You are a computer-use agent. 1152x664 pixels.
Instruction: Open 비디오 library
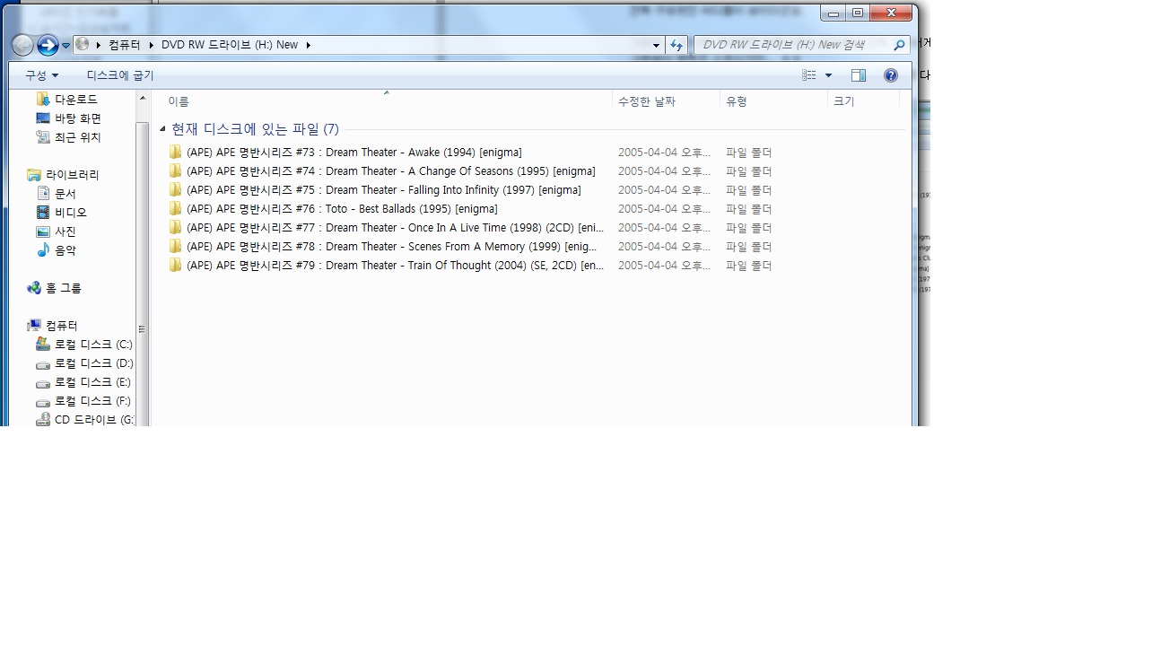[61, 213]
